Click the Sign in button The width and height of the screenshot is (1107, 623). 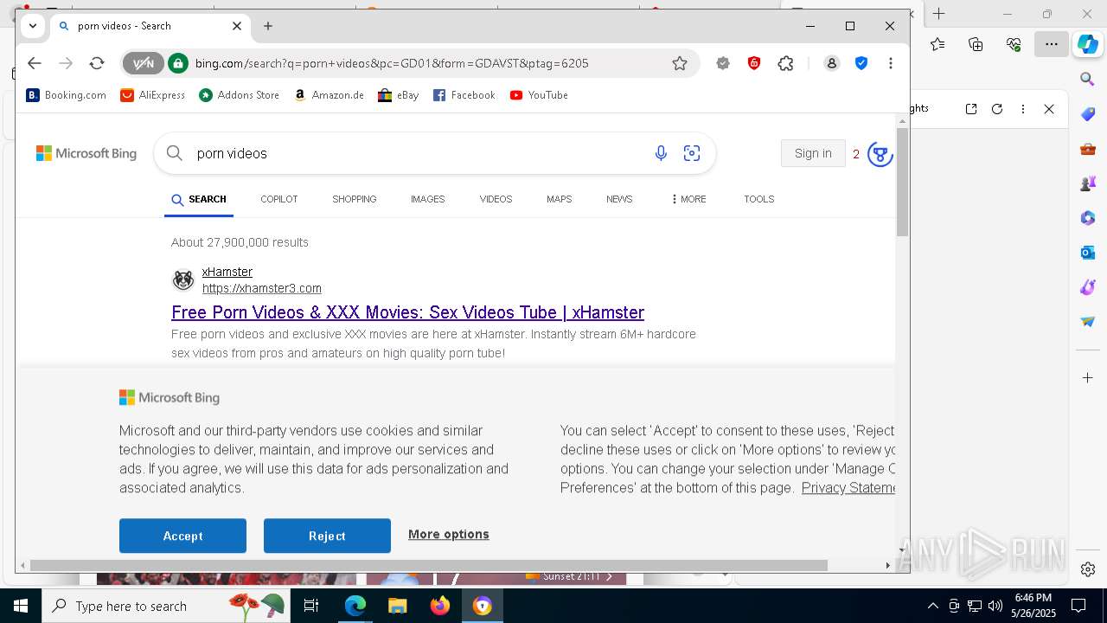(813, 153)
